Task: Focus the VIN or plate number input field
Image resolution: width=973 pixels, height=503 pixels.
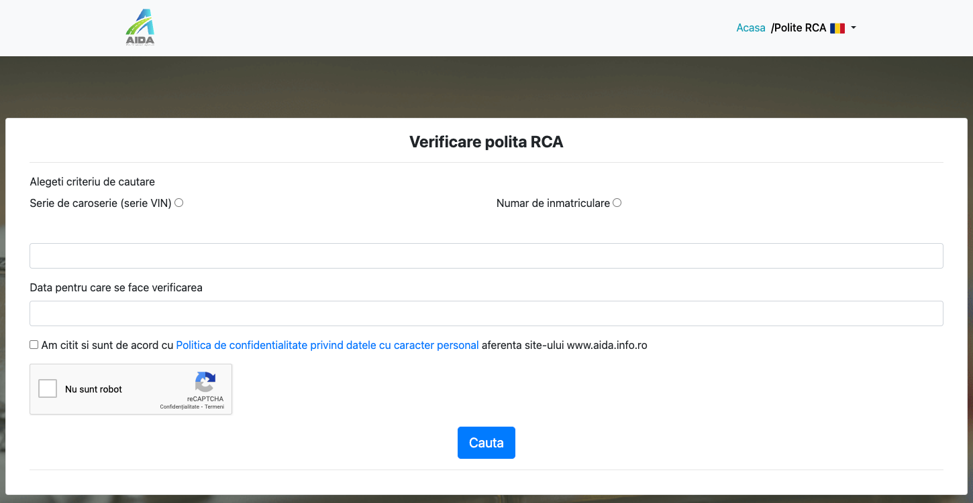Action: coord(486,256)
